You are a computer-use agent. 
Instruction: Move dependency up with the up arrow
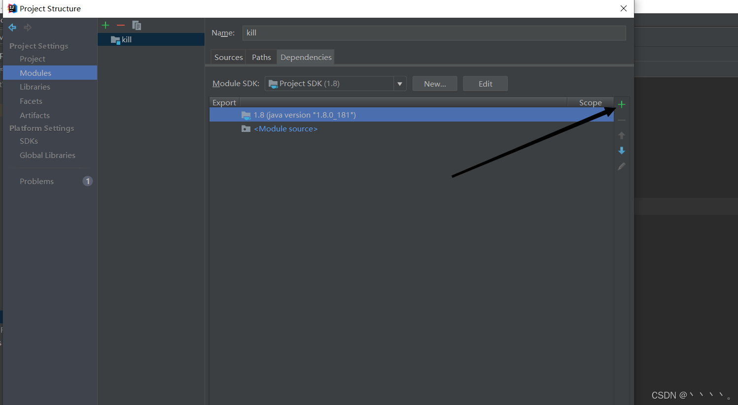point(622,135)
